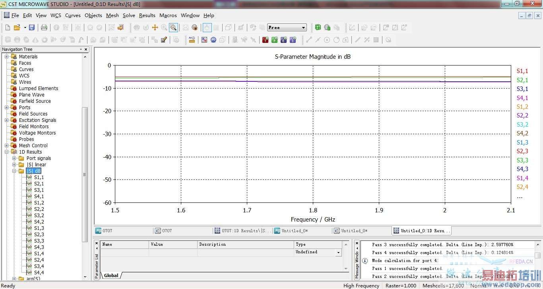Click the S2,4 legend entry

click(522, 187)
